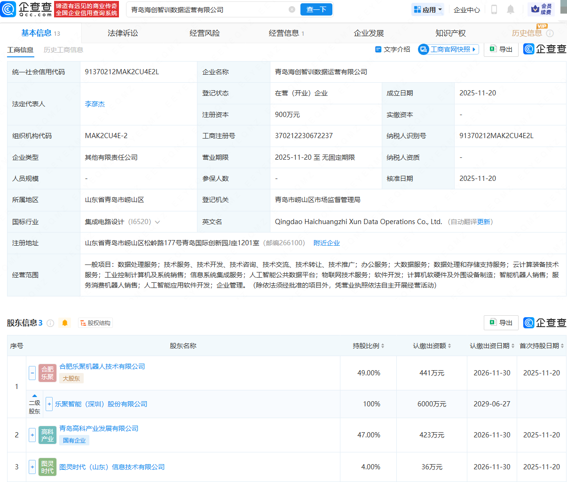Screen dimensions: 567x482
Task: Export shareholder list via bottom 导出 icon
Action: pyautogui.click(x=501, y=323)
